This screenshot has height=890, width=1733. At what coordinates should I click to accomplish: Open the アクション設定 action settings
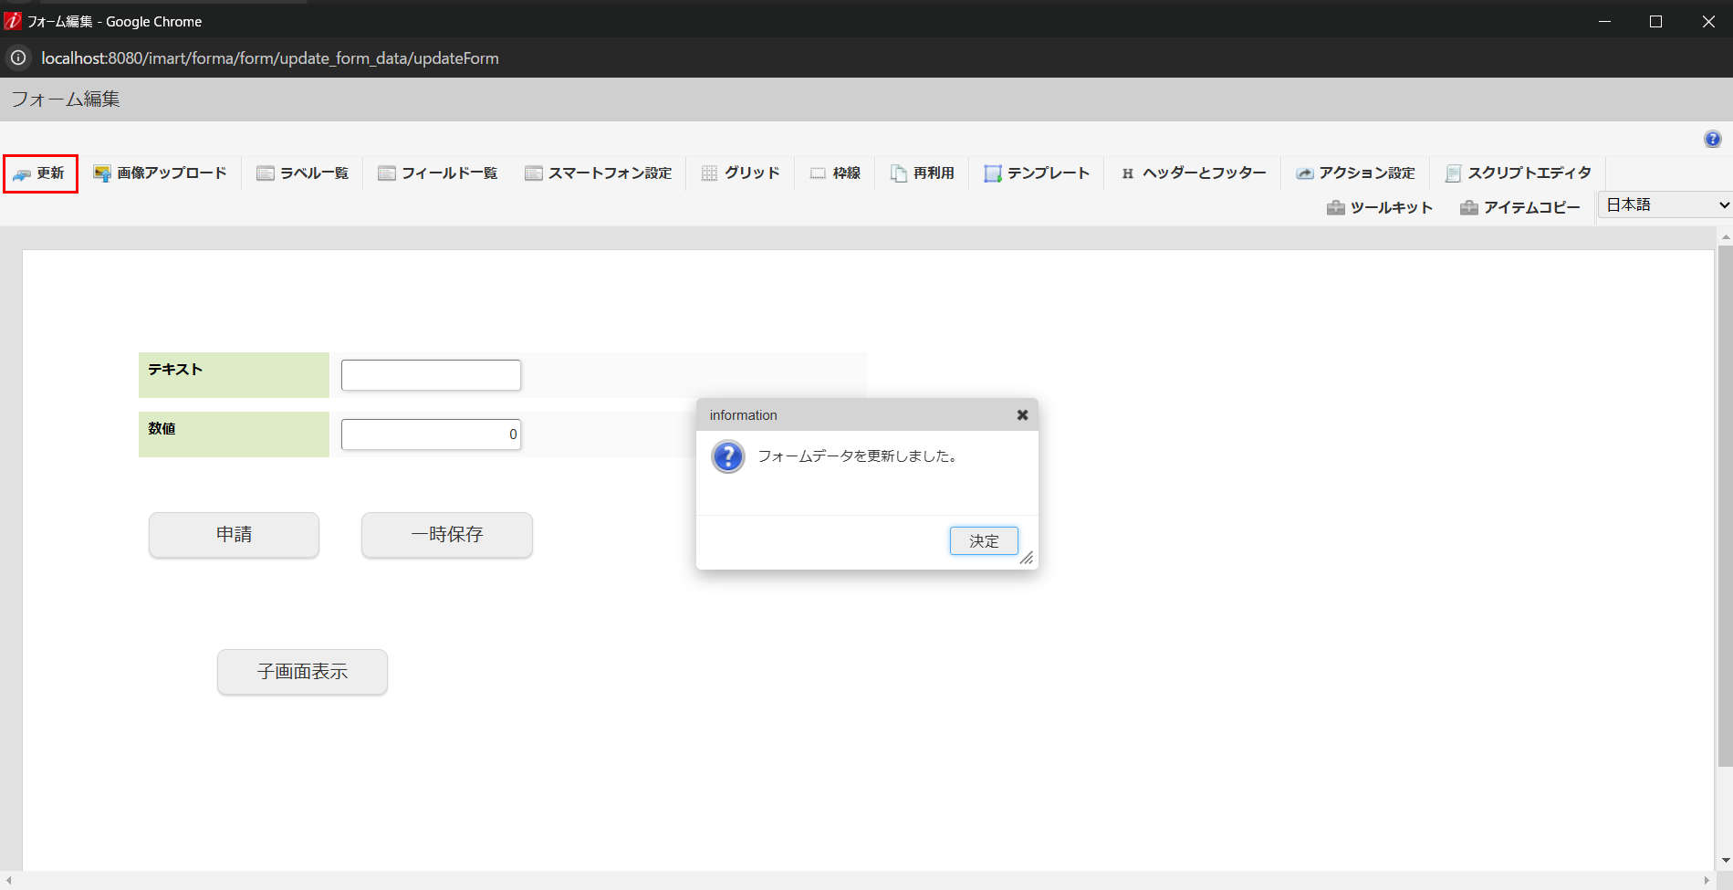tap(1356, 173)
